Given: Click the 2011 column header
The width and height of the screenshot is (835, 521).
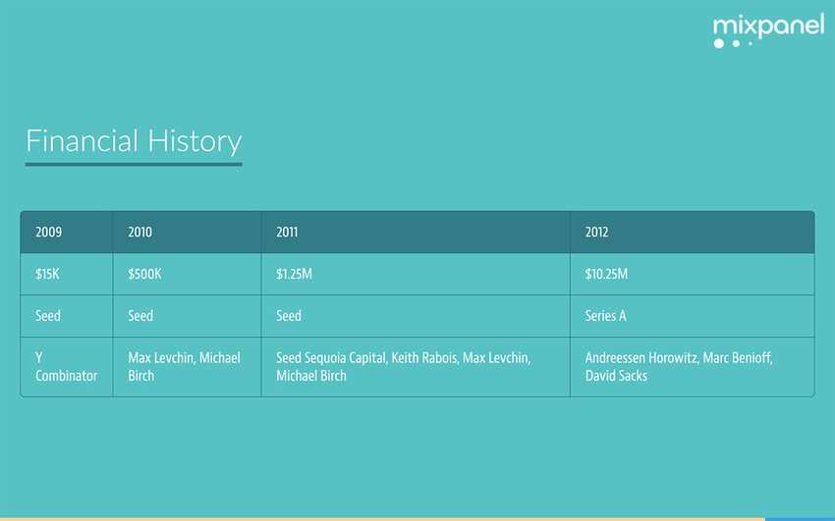Looking at the screenshot, I should click(x=416, y=233).
